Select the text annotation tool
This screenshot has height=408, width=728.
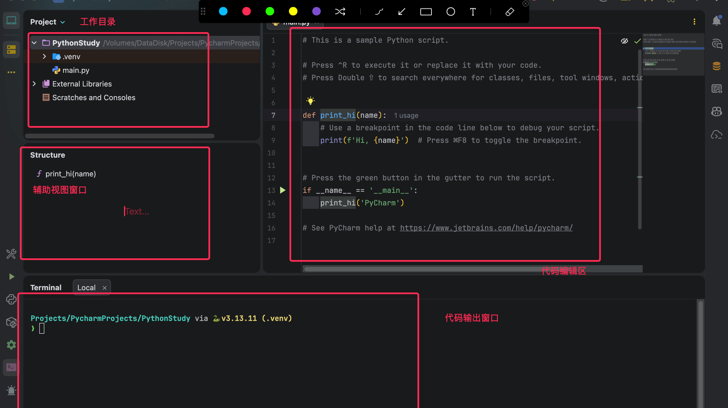pos(473,12)
